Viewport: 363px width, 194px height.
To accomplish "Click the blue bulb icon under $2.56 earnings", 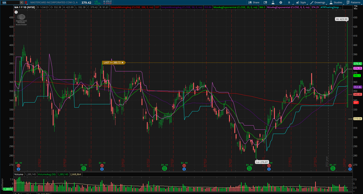I will 184,169.
